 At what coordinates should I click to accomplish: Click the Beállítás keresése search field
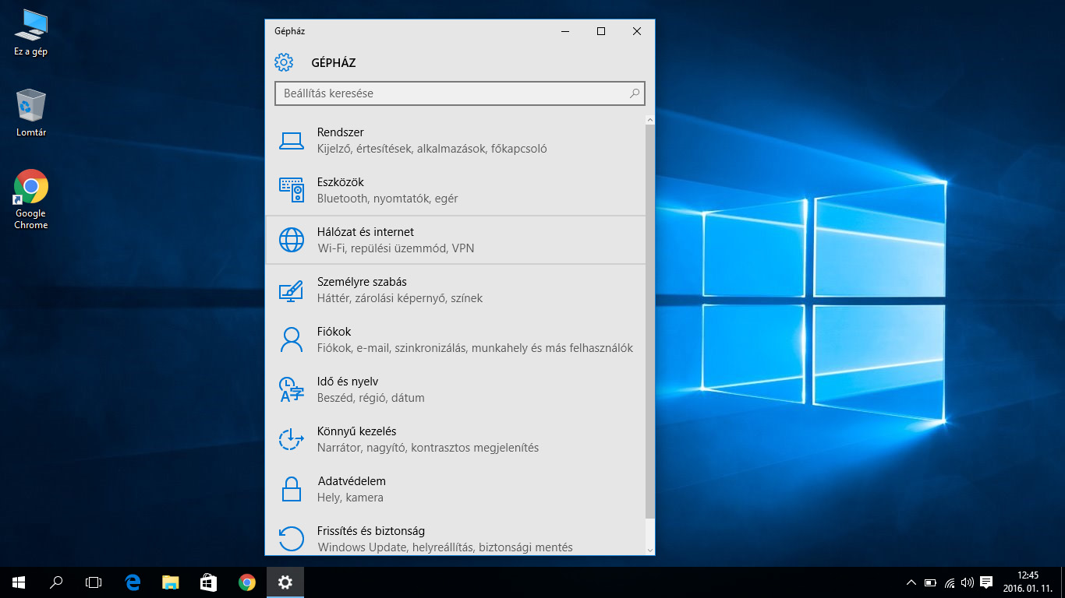tap(452, 93)
